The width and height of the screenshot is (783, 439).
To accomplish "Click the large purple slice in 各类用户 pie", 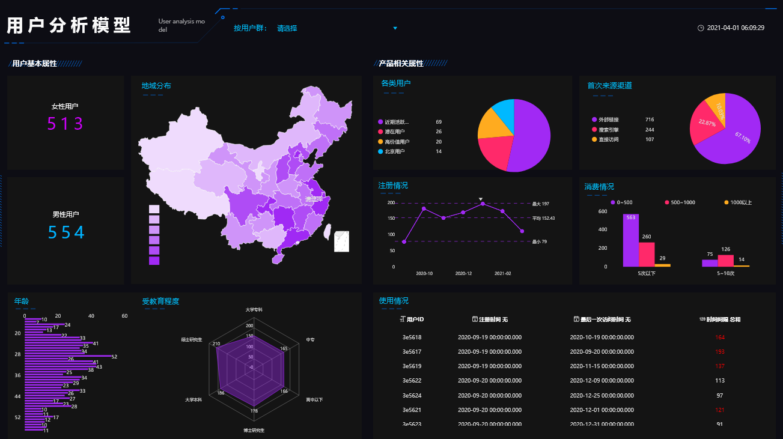I will [x=532, y=135].
